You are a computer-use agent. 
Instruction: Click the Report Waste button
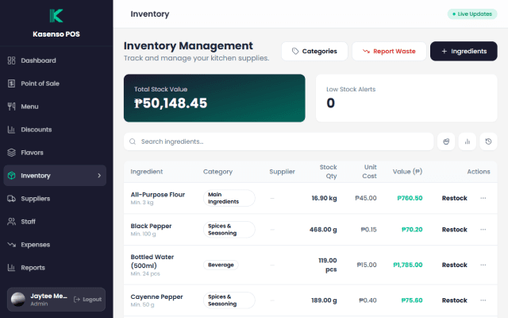tap(389, 51)
